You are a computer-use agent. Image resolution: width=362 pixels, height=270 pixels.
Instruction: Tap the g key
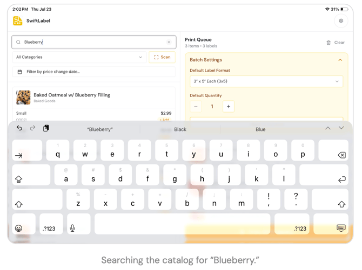(175, 175)
